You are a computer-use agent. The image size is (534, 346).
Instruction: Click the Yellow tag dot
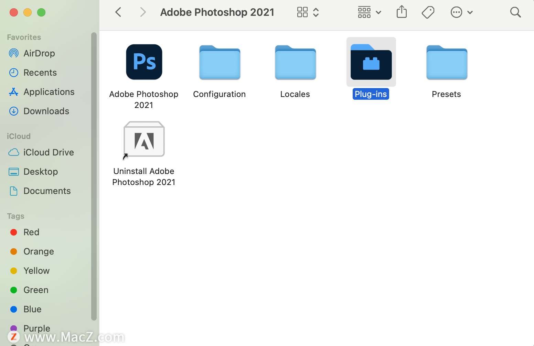14,271
